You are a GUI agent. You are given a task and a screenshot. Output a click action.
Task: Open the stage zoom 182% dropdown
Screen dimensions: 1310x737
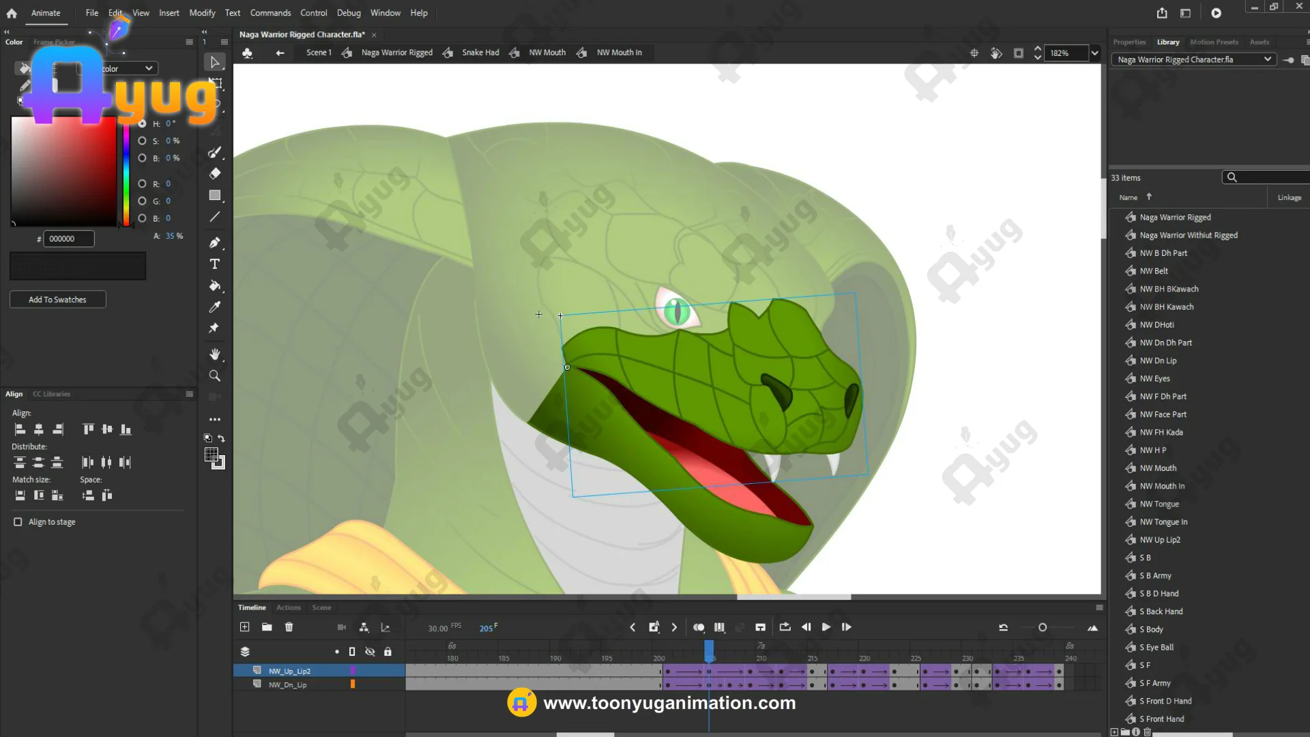(x=1095, y=53)
